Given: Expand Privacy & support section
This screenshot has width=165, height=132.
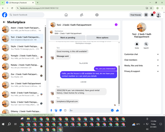Looking at the screenshot, I should [142, 71].
